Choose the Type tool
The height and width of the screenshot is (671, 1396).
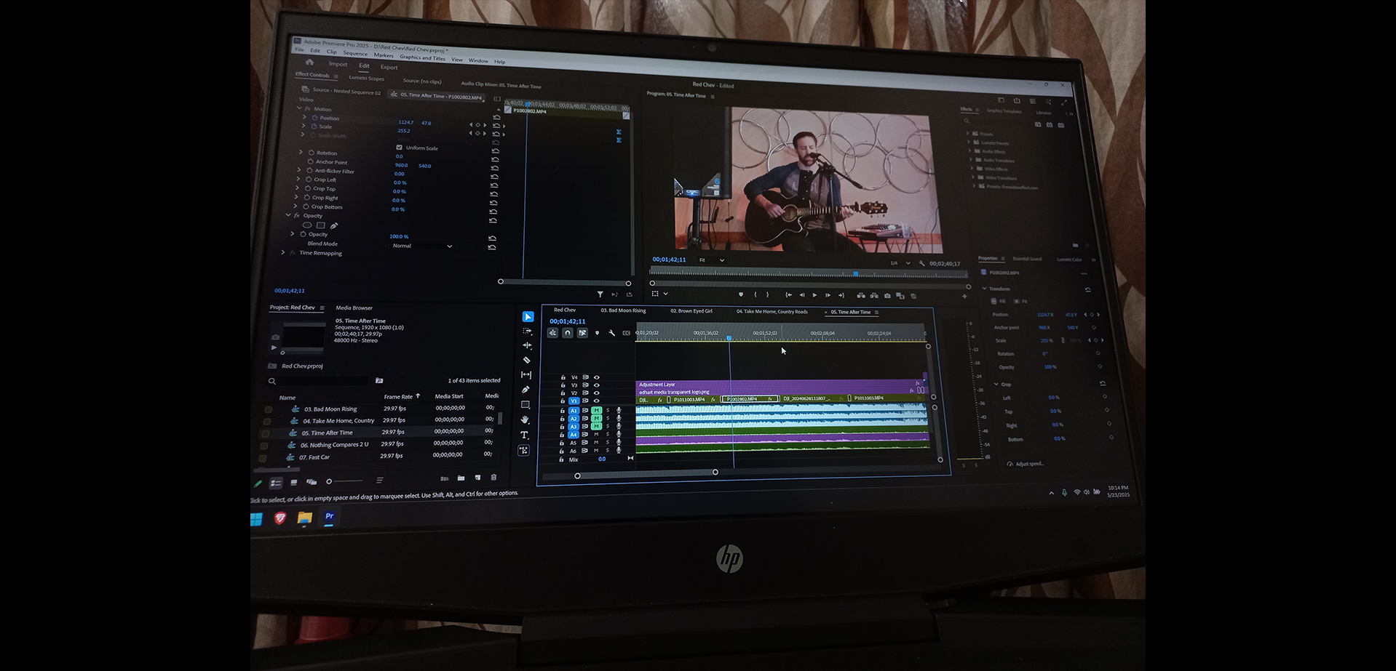click(x=525, y=435)
